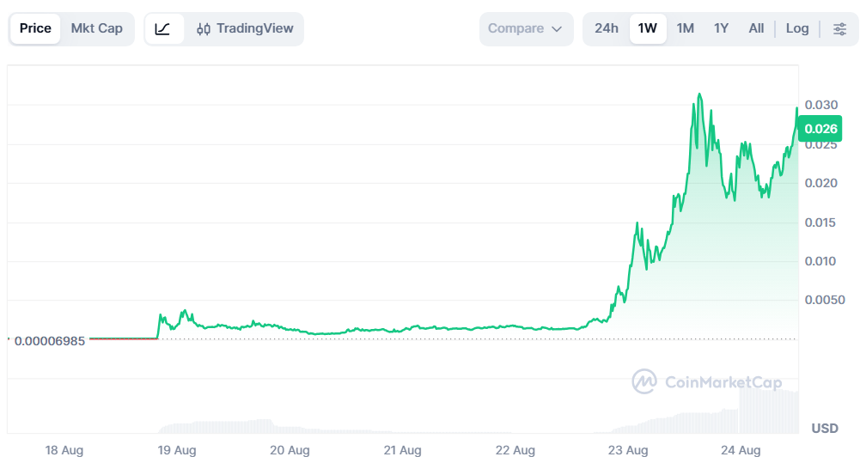This screenshot has height=475, width=860.
Task: Open the Compare dropdown
Action: click(526, 28)
